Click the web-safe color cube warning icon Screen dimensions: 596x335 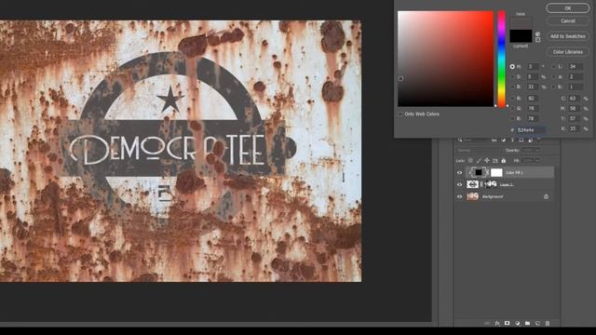pyautogui.click(x=537, y=34)
